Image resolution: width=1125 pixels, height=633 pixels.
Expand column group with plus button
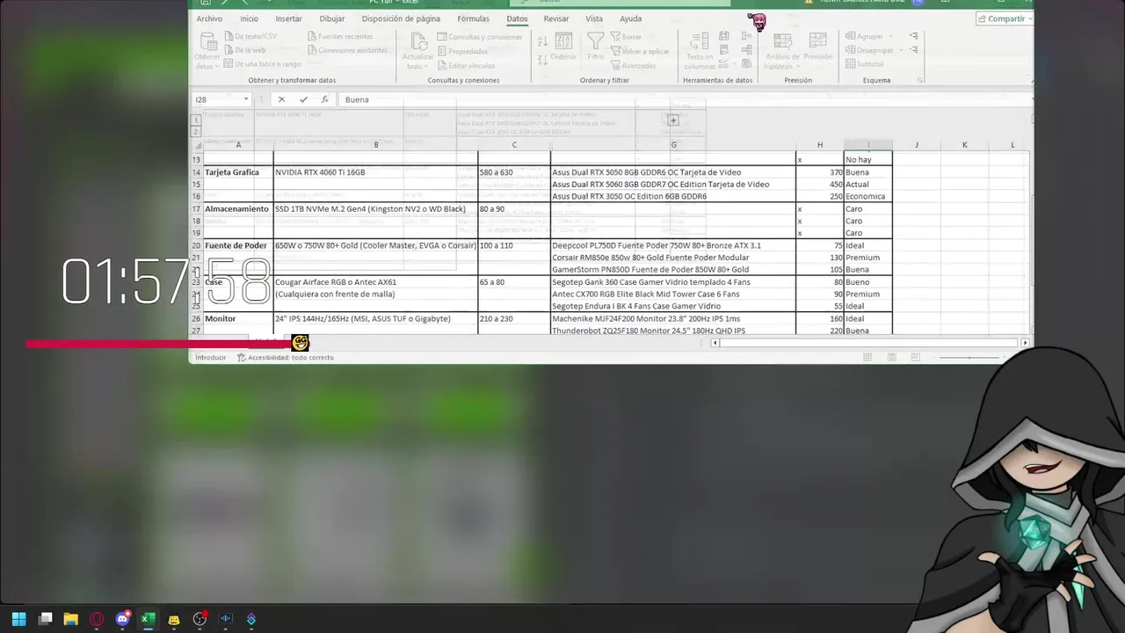coord(673,120)
